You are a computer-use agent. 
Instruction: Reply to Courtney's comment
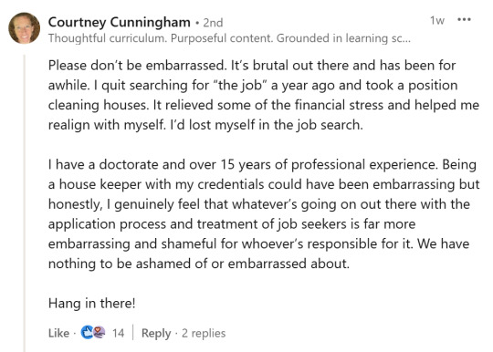click(156, 333)
